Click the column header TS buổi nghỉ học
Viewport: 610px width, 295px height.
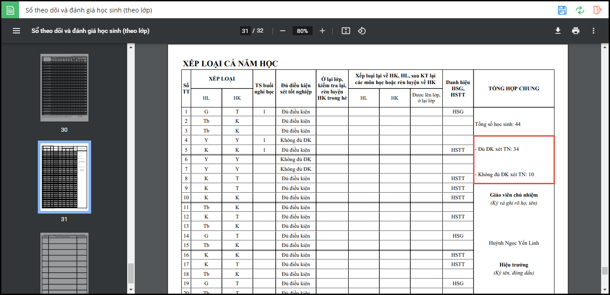[x=264, y=89]
